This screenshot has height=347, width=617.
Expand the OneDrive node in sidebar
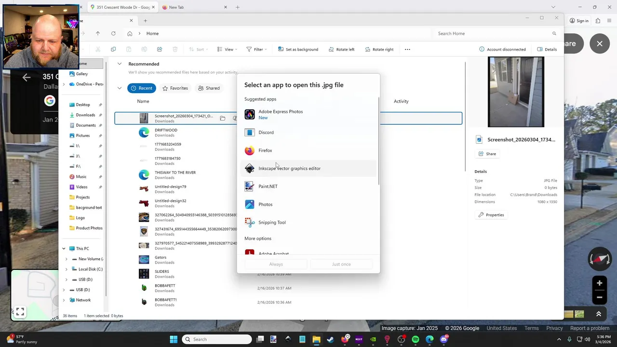[x=64, y=84]
